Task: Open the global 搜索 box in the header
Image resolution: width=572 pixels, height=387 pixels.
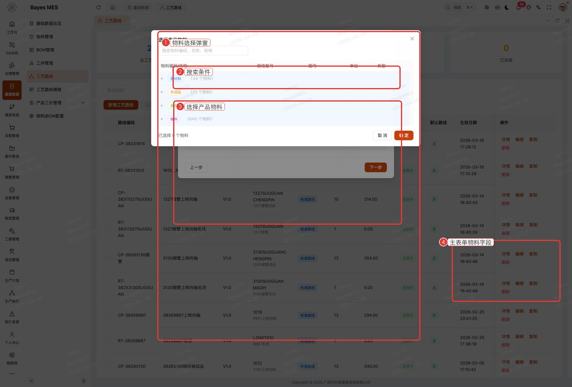Action: [460, 8]
